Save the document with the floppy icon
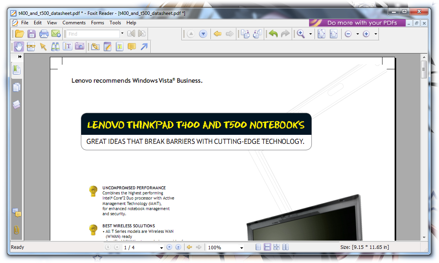 pyautogui.click(x=32, y=34)
